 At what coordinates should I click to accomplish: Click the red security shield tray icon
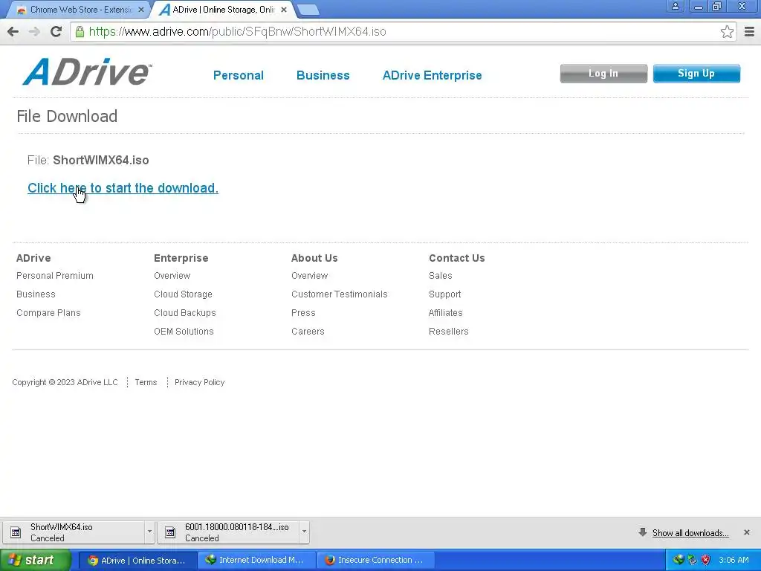pyautogui.click(x=706, y=560)
